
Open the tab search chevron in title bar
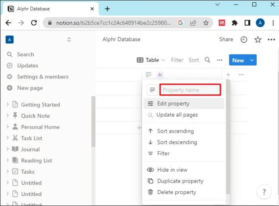coord(218,4)
